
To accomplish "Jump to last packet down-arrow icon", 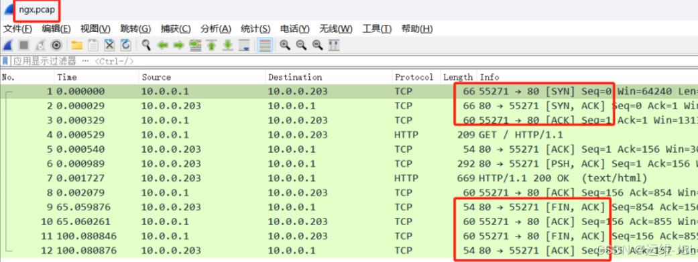I will click(227, 45).
